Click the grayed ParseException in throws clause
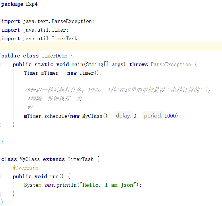 pyautogui.click(x=171, y=64)
